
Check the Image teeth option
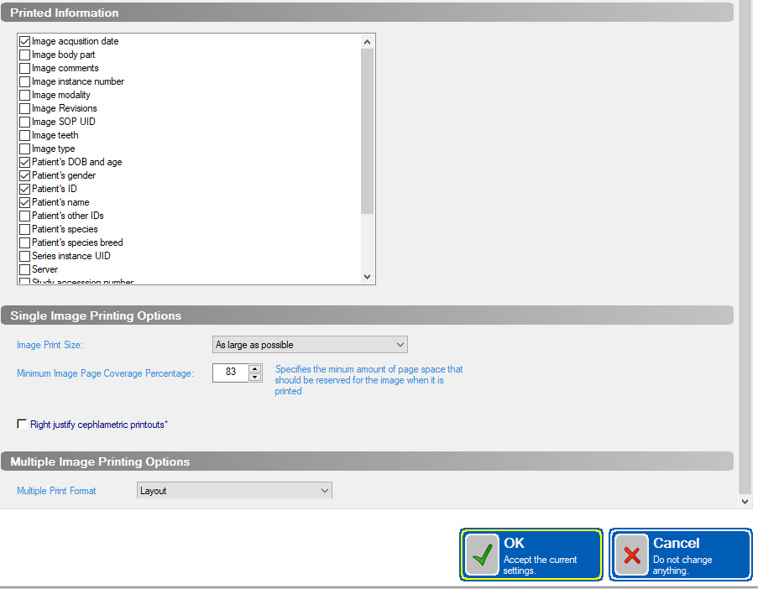point(24,135)
